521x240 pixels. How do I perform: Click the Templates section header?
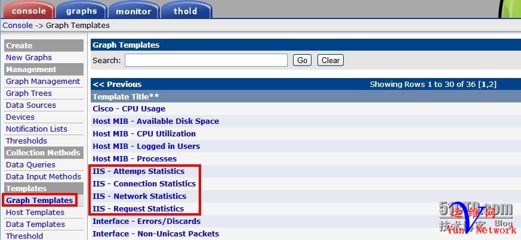[x=44, y=188]
